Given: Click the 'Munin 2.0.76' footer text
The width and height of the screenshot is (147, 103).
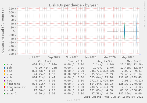Looking at the screenshot, I should [73, 100].
